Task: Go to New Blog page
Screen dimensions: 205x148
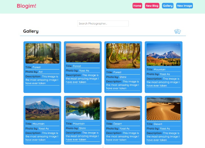Action: coord(152,6)
